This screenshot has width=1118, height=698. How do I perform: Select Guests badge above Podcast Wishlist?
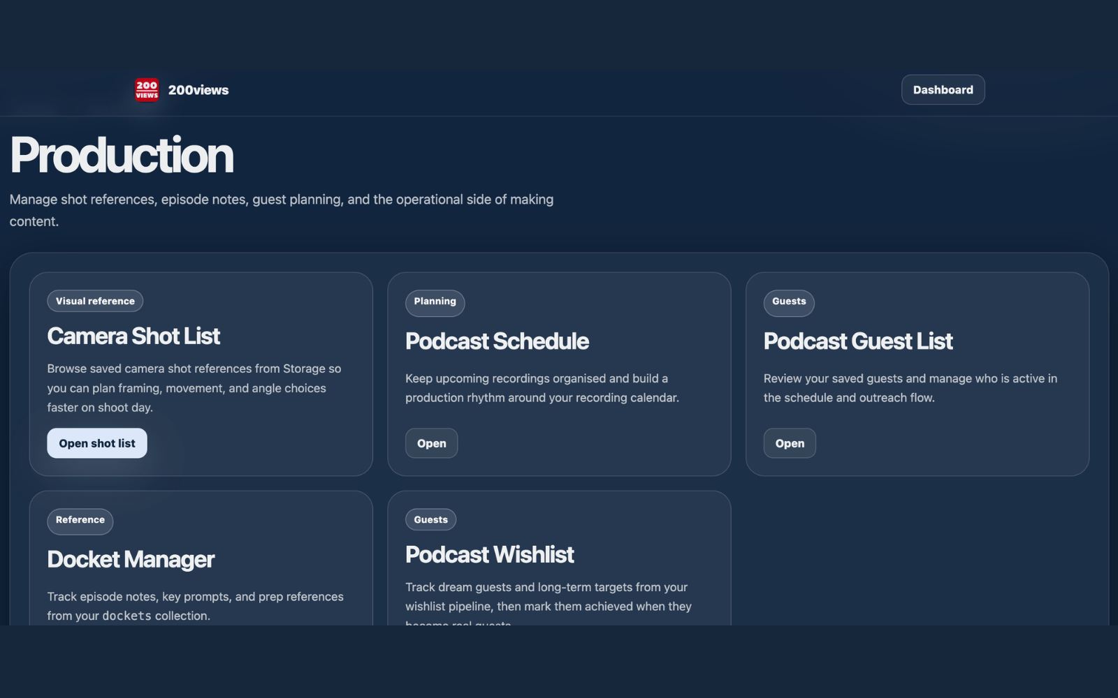point(430,520)
